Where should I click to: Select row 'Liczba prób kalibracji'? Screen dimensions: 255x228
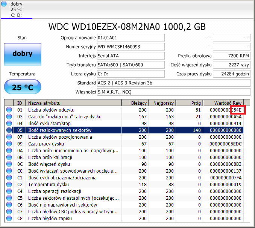coord(124,158)
